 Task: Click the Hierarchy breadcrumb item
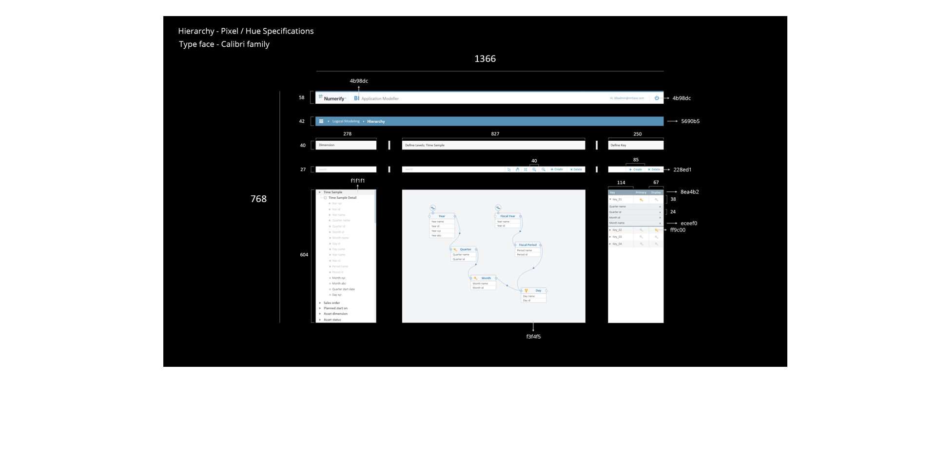(376, 121)
